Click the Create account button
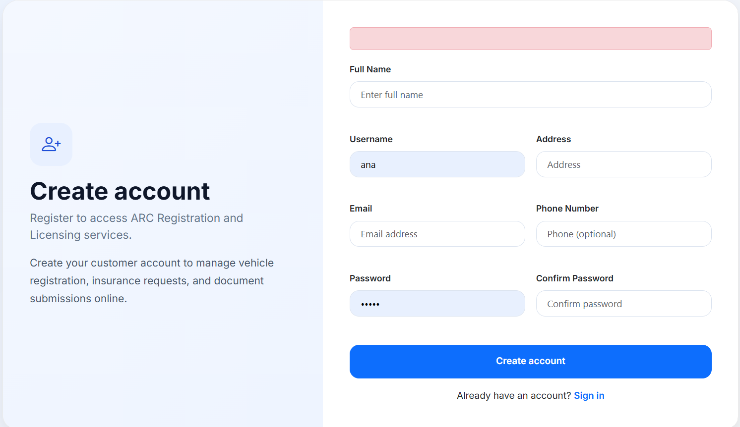 click(x=530, y=361)
